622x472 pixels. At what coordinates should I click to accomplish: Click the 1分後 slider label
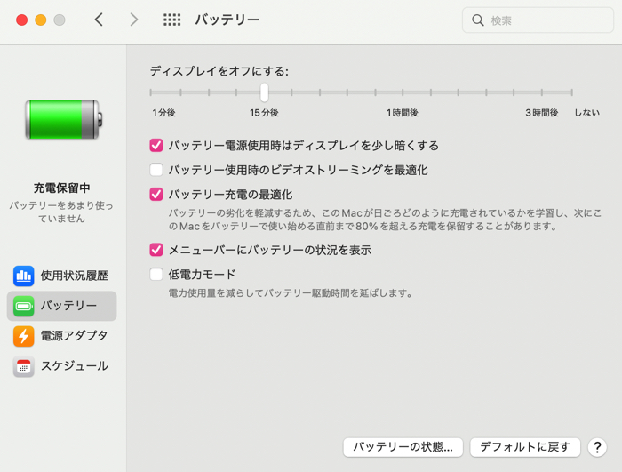[x=163, y=113]
